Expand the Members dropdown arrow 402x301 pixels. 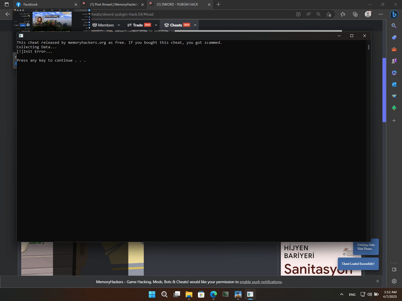point(119,25)
